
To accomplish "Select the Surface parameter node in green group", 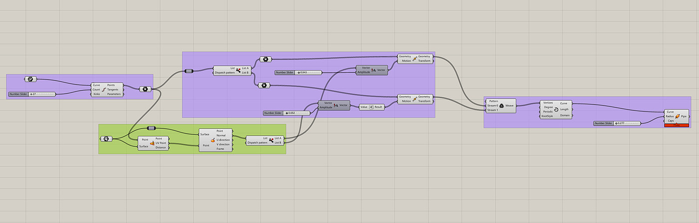I will point(106,139).
